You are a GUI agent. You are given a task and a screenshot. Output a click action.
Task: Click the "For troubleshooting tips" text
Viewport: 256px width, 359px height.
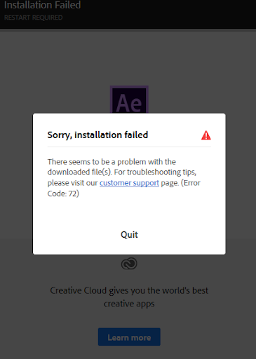coord(155,172)
